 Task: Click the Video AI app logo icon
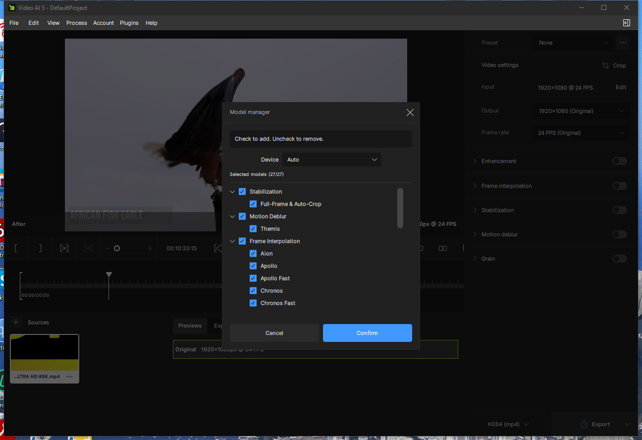tap(11, 7)
